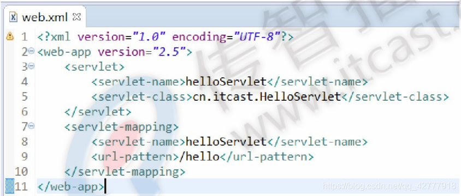The image size is (461, 196).
Task: Click the opening <servlet-class> tag on line 5
Action: click(142, 97)
